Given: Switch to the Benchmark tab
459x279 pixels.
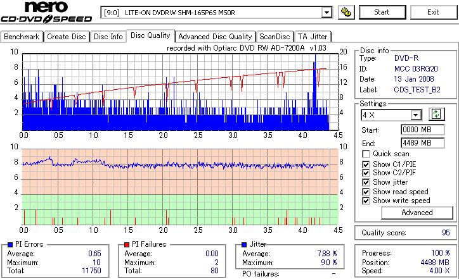Looking at the screenshot, I should [x=22, y=37].
